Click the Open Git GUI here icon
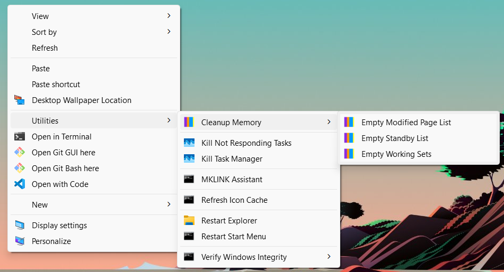 click(20, 153)
